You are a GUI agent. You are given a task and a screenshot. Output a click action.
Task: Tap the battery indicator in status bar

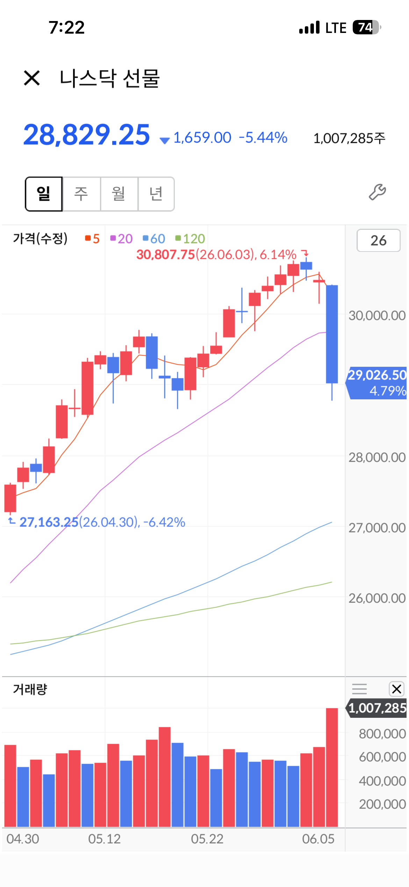[x=367, y=27]
